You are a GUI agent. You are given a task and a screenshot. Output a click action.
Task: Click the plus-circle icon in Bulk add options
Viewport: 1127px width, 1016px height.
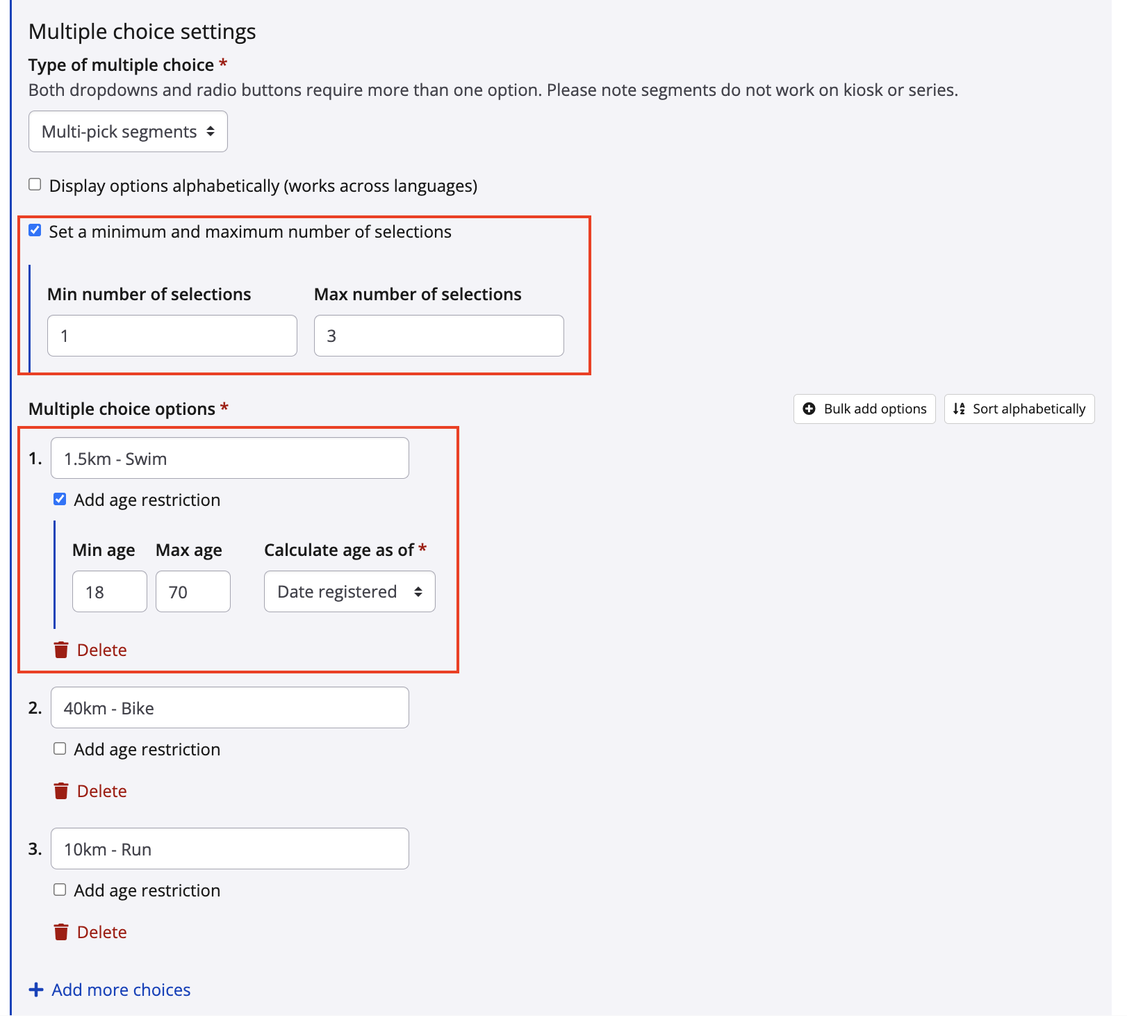point(809,409)
